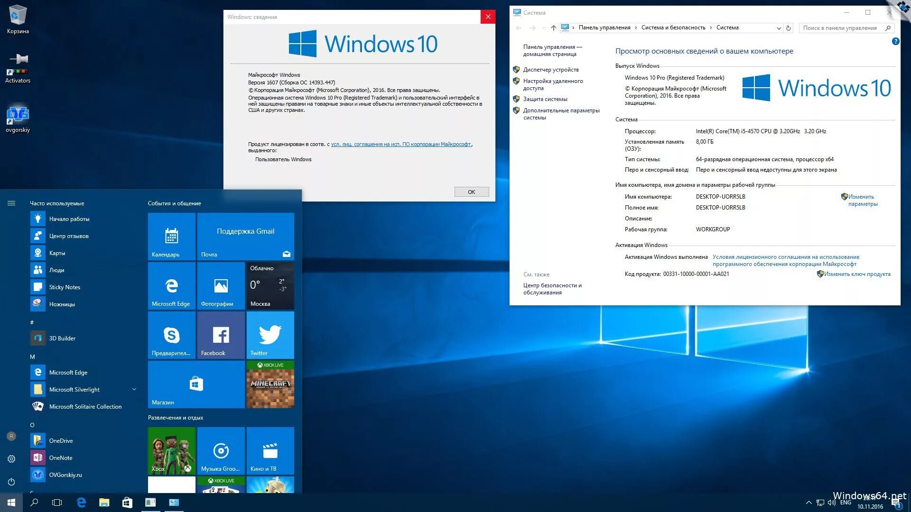Open the Кино и ТВ tile

tap(270, 451)
